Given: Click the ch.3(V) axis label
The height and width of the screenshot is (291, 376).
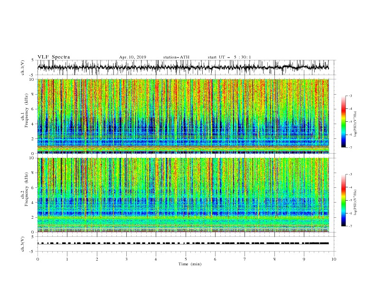Looking at the screenshot, I should (23, 244).
